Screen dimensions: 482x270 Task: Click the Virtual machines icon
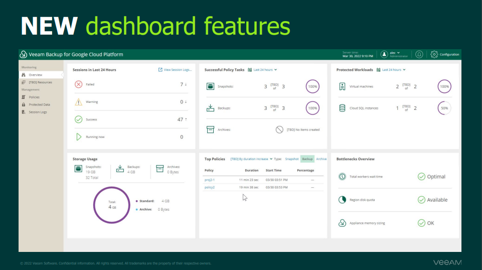click(342, 86)
